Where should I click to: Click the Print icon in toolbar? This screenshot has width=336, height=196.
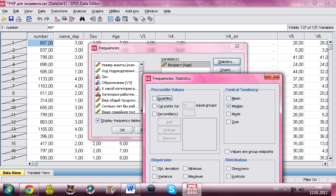click(19, 19)
